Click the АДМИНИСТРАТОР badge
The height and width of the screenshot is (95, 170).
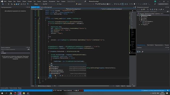163,4
